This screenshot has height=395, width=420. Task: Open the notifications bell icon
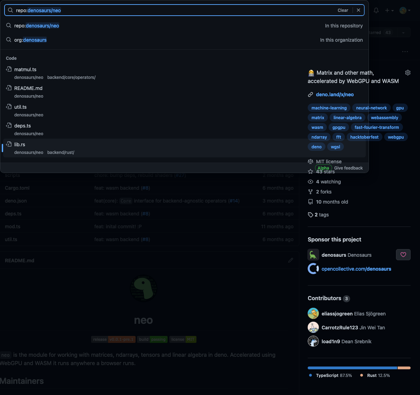click(376, 10)
